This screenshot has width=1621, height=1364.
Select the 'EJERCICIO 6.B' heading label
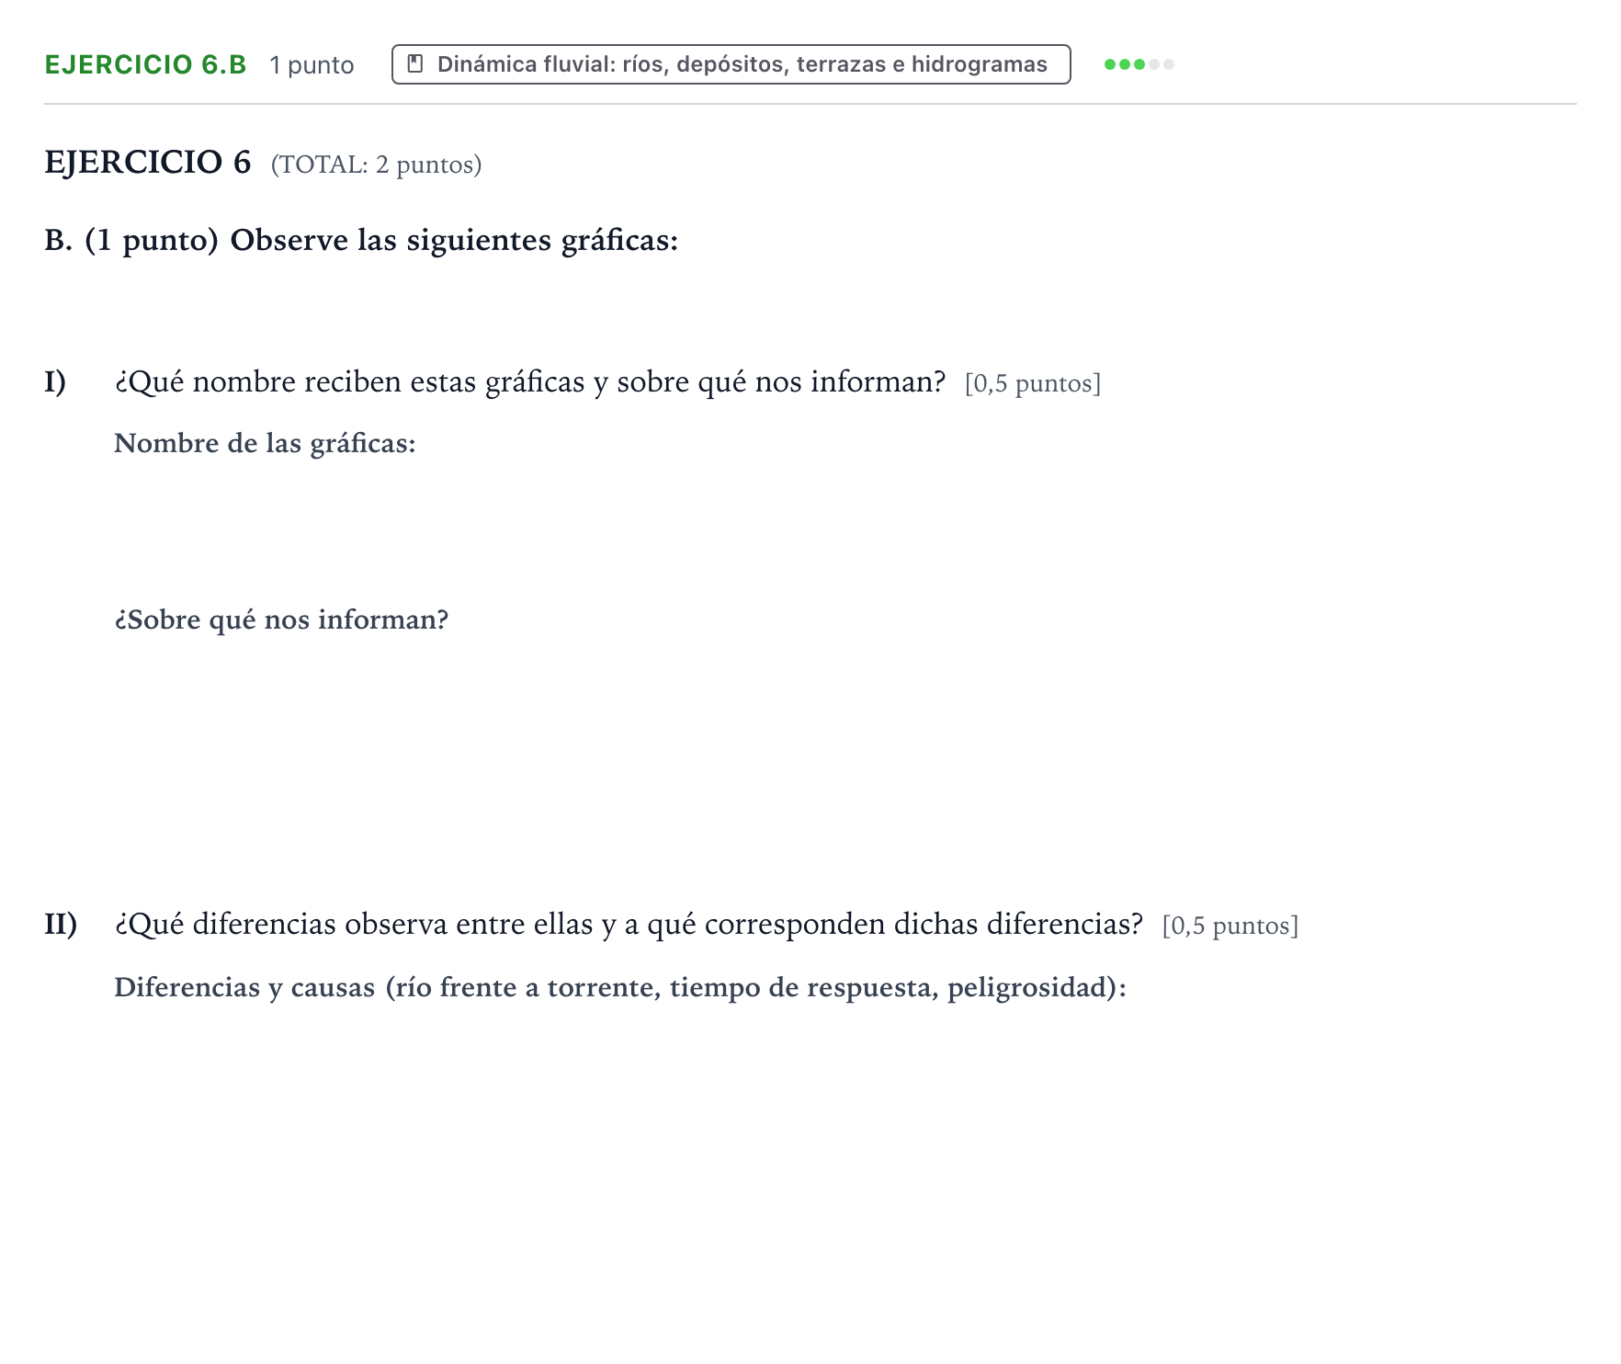pyautogui.click(x=145, y=64)
